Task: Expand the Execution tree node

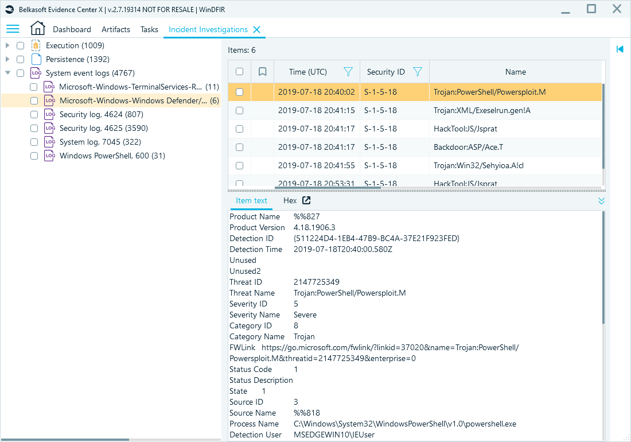Action: (x=7, y=45)
